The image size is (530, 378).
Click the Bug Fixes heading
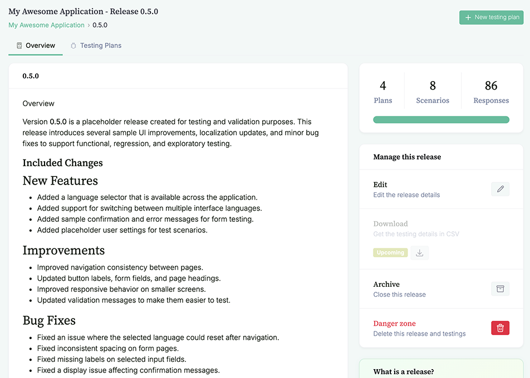(49, 320)
